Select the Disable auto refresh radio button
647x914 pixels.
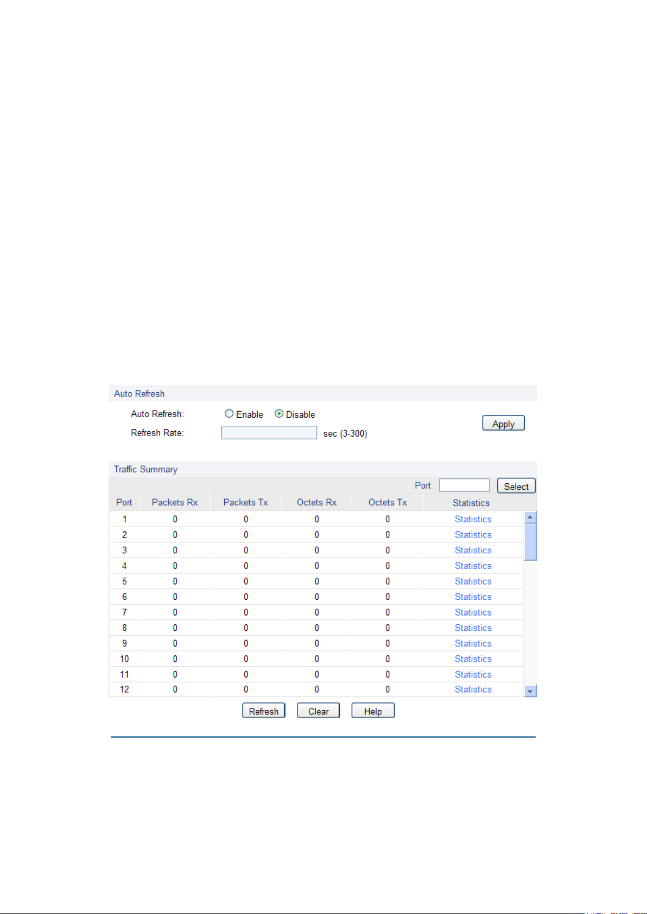[279, 414]
